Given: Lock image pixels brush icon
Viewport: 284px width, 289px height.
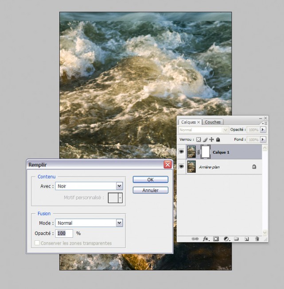Looking at the screenshot, I should 205,139.
